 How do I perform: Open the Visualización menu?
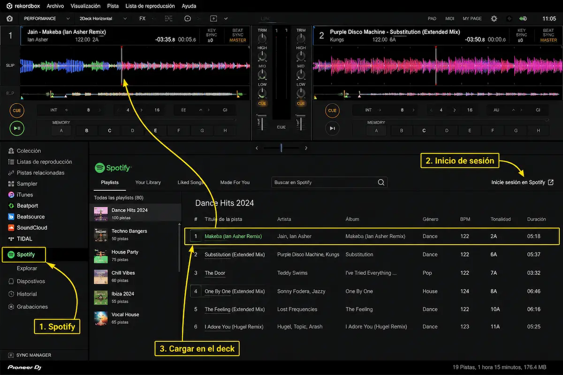[x=85, y=6]
